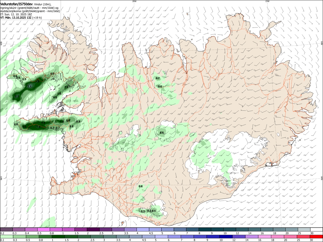The width and height of the screenshot is (323, 242).
Task: Click the pale grey swatch between 25 and 30
Action: tap(304, 229)
